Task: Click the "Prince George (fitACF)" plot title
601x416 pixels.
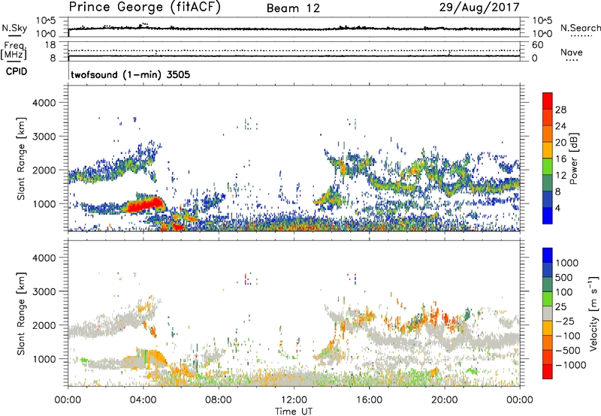Action: coord(145,7)
